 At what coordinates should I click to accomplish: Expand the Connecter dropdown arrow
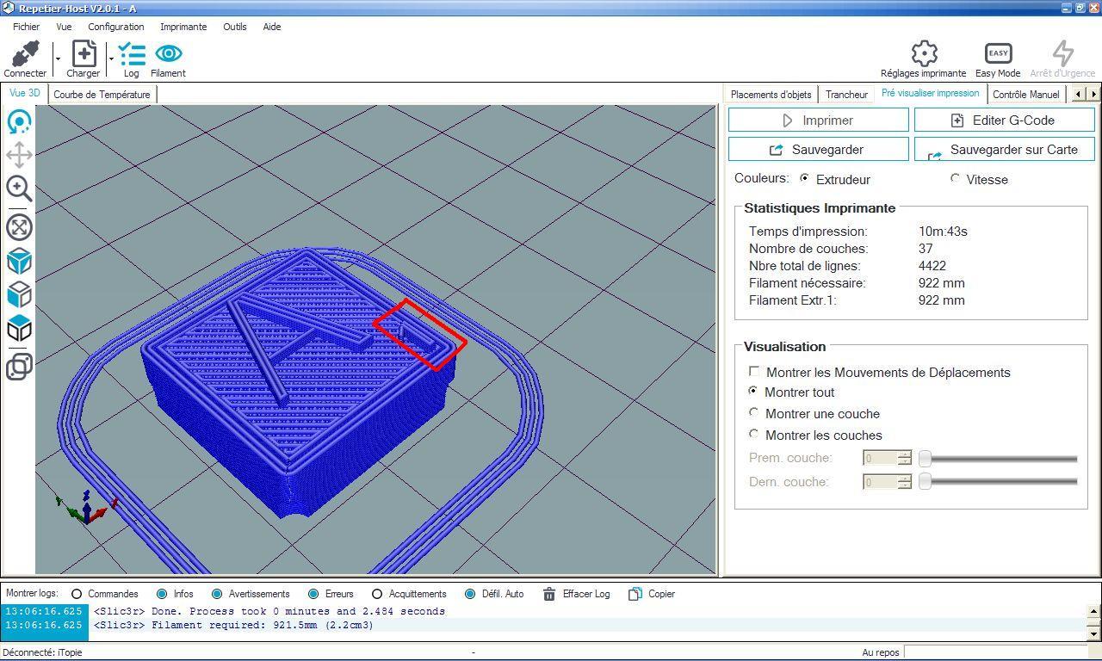coord(58,59)
